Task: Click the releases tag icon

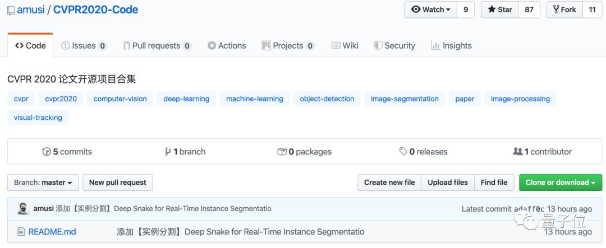Action: coord(403,152)
